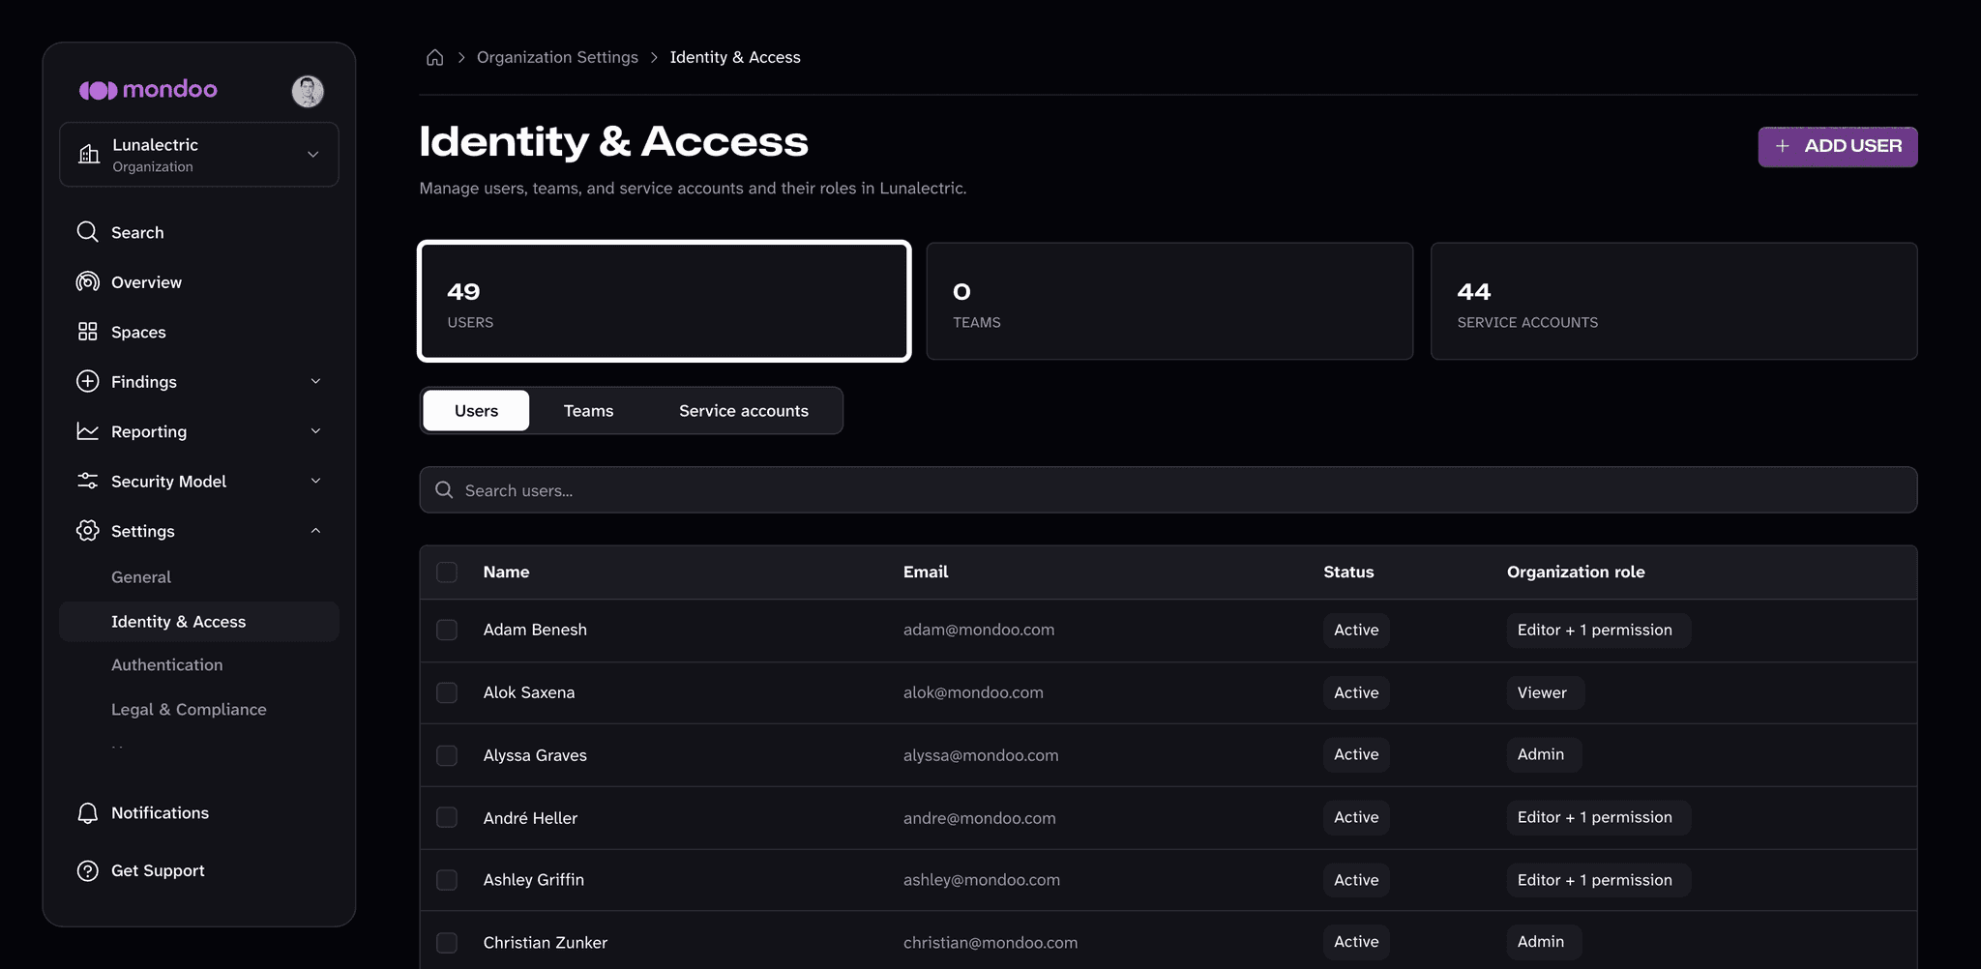Click the Security Model sliders icon
This screenshot has height=969, width=1981.
88,481
